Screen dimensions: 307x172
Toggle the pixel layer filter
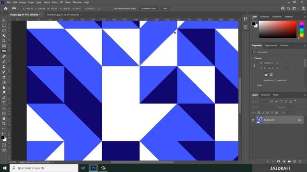(272, 101)
